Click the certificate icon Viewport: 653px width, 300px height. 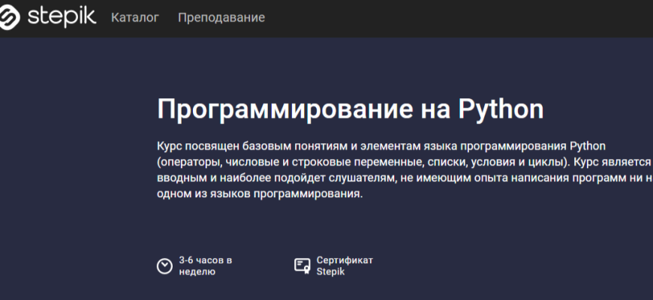coord(302,265)
